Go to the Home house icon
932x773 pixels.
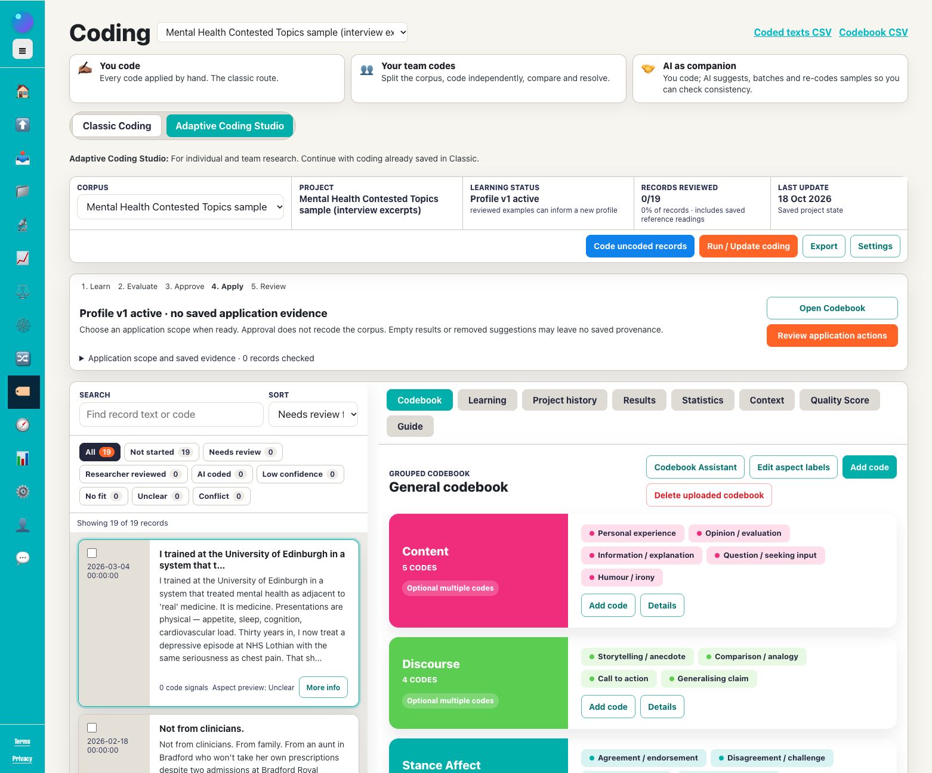click(x=23, y=91)
